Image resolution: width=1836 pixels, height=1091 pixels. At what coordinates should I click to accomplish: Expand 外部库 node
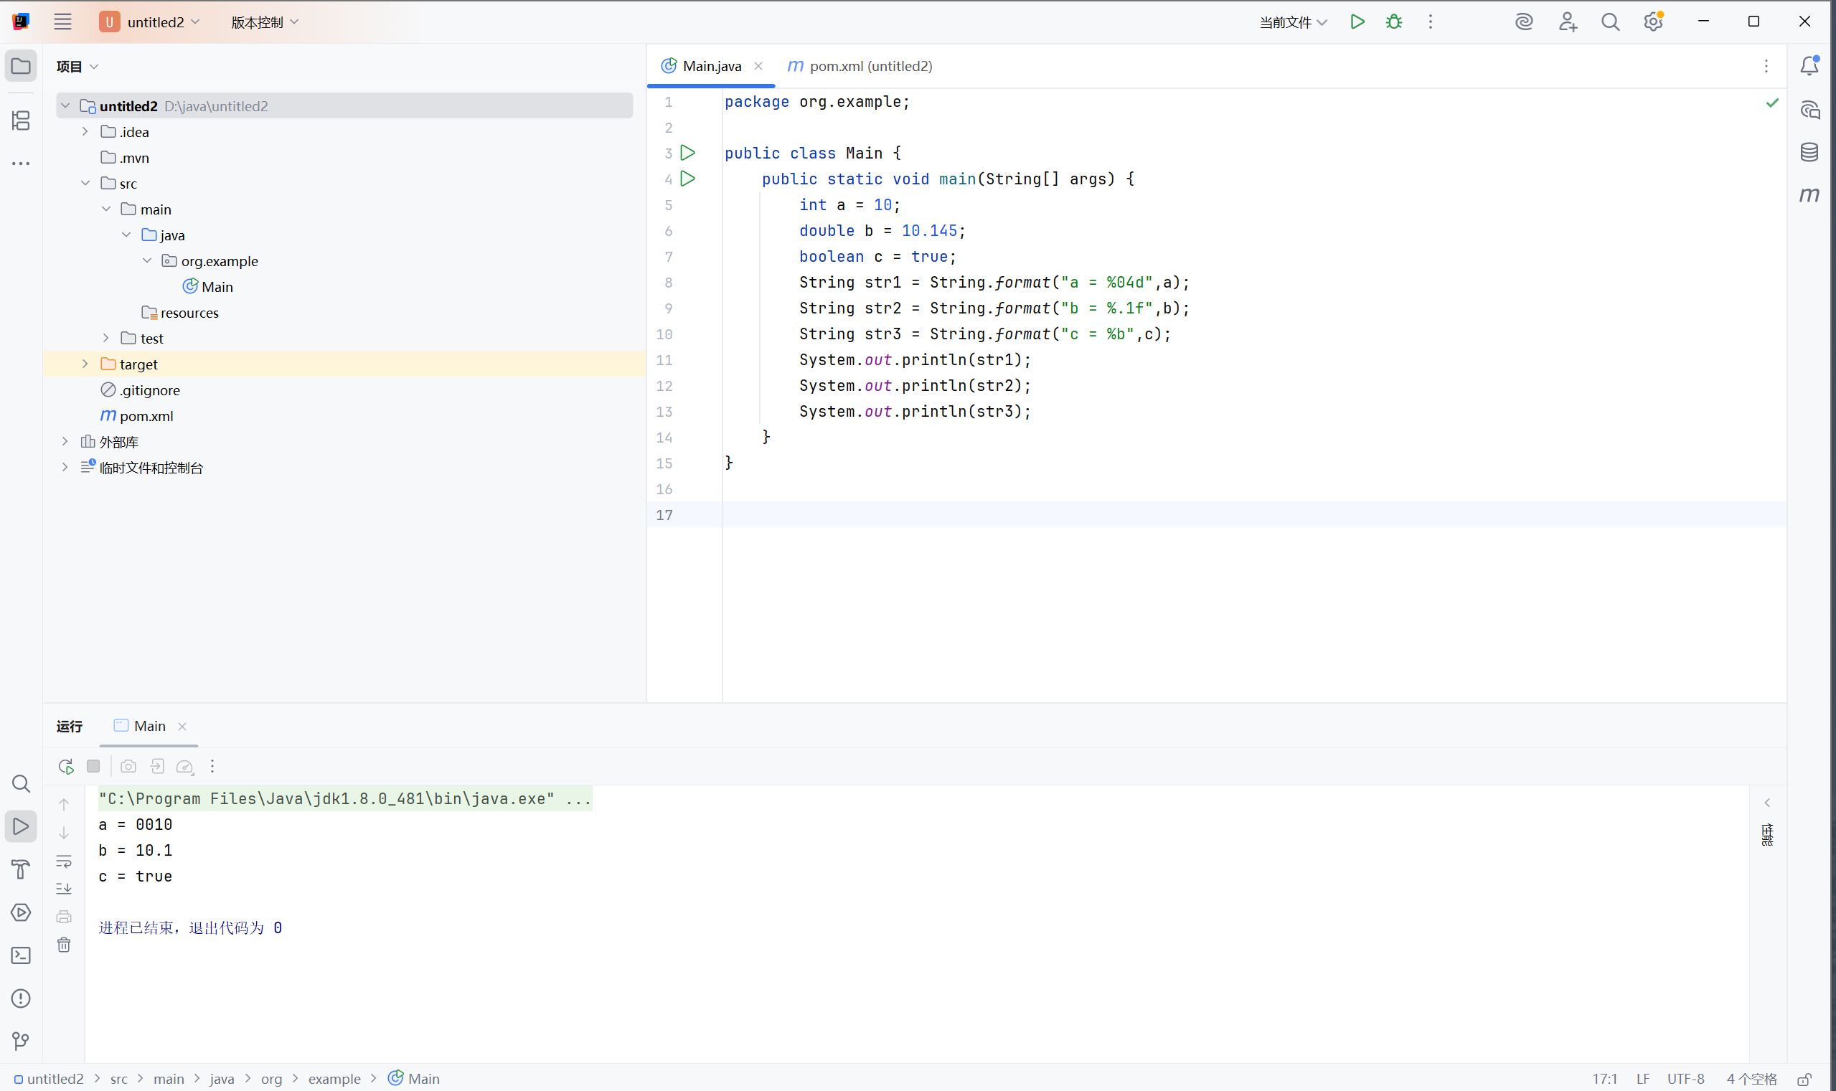coord(65,441)
